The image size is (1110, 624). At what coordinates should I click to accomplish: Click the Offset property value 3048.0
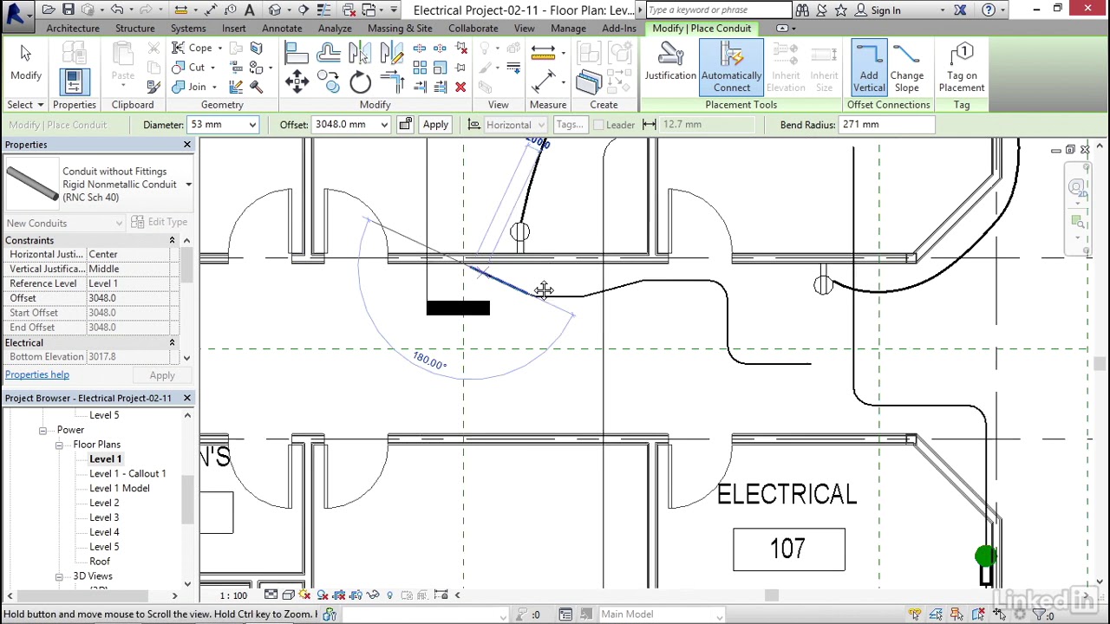132,298
